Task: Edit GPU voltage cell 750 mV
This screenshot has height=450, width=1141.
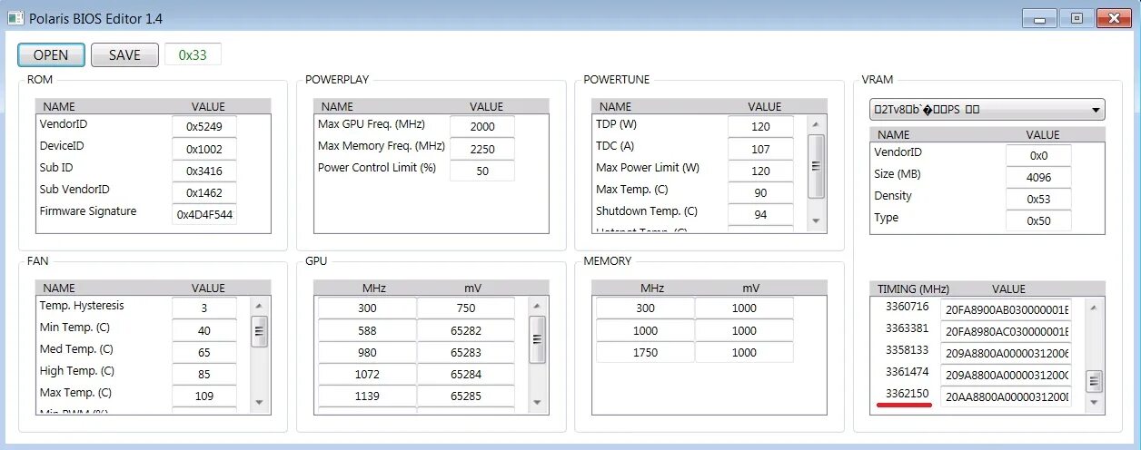Action: pyautogui.click(x=466, y=308)
